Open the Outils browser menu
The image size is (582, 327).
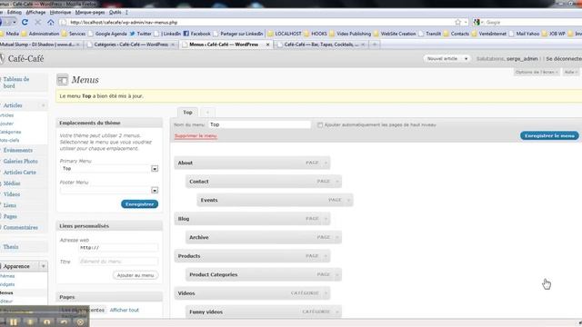tap(115, 12)
